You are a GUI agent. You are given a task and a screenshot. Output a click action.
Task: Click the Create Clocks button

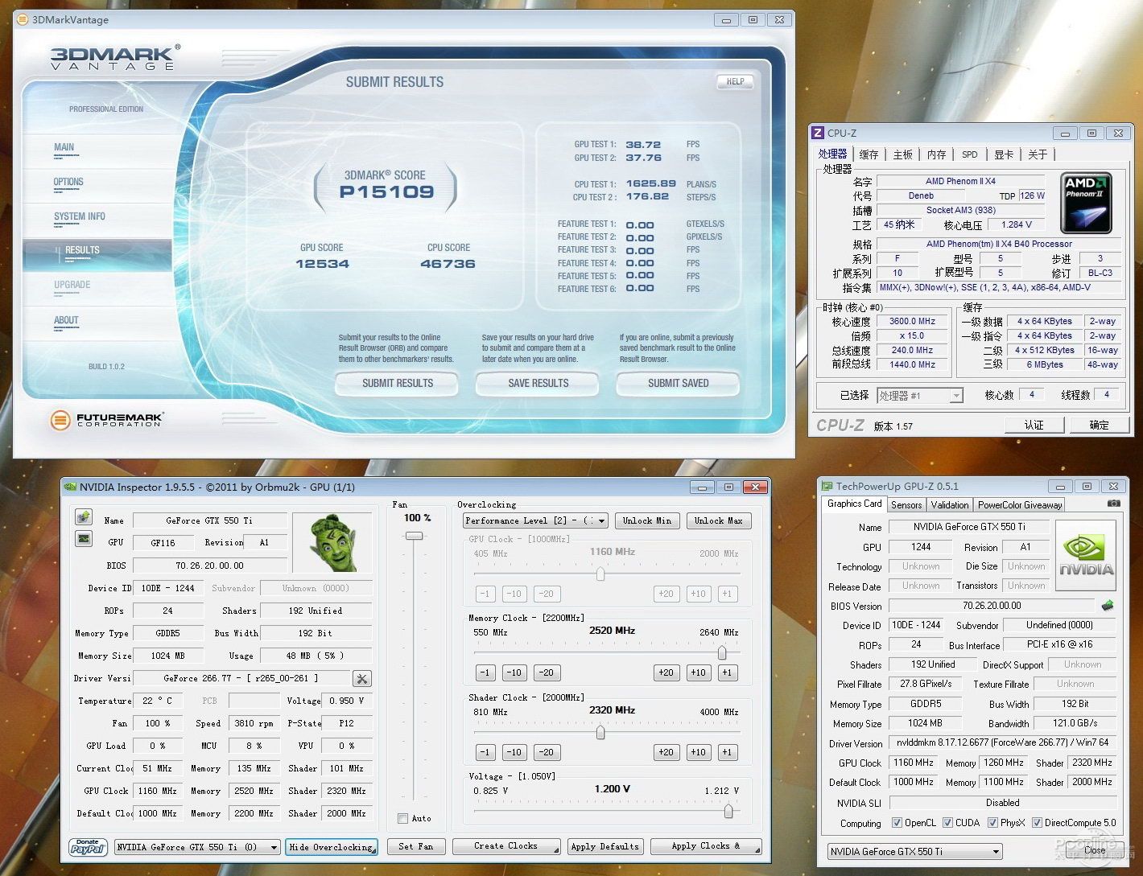click(x=506, y=846)
